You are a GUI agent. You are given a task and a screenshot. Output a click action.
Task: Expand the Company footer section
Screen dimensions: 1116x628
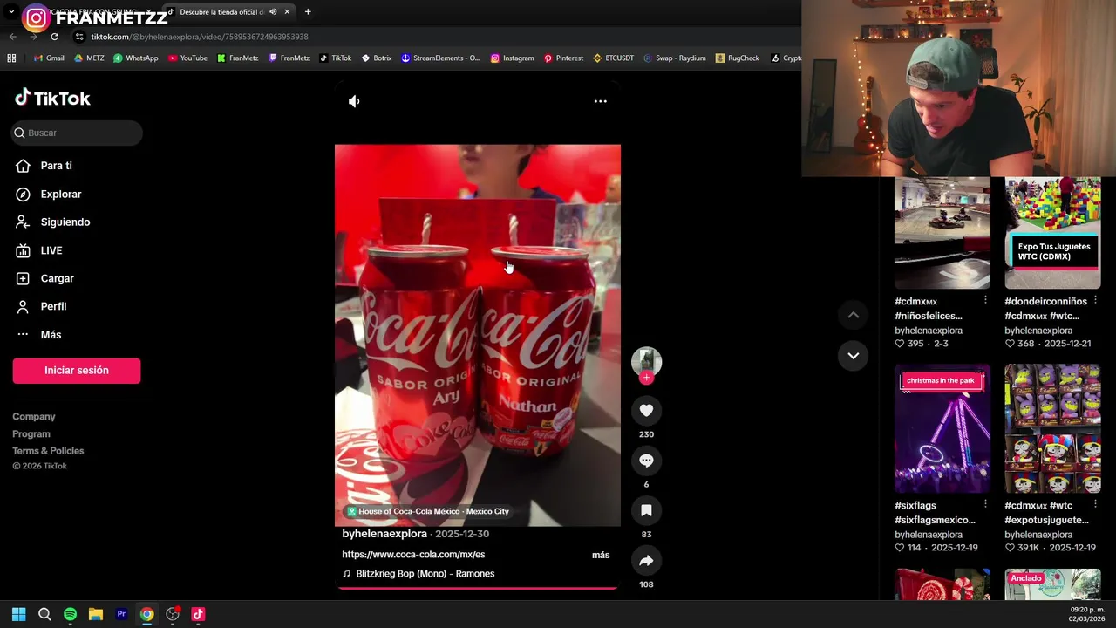point(34,417)
